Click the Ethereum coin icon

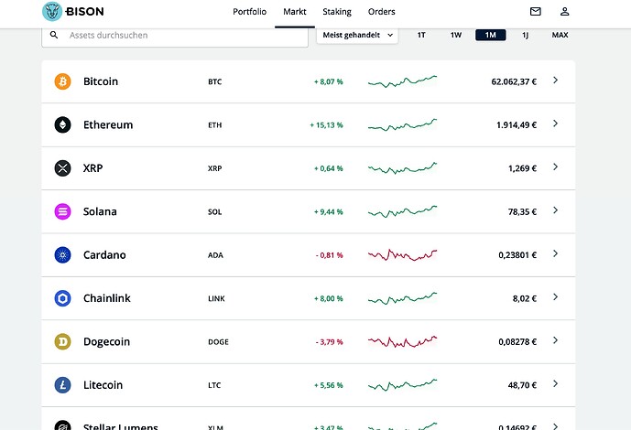tap(63, 124)
